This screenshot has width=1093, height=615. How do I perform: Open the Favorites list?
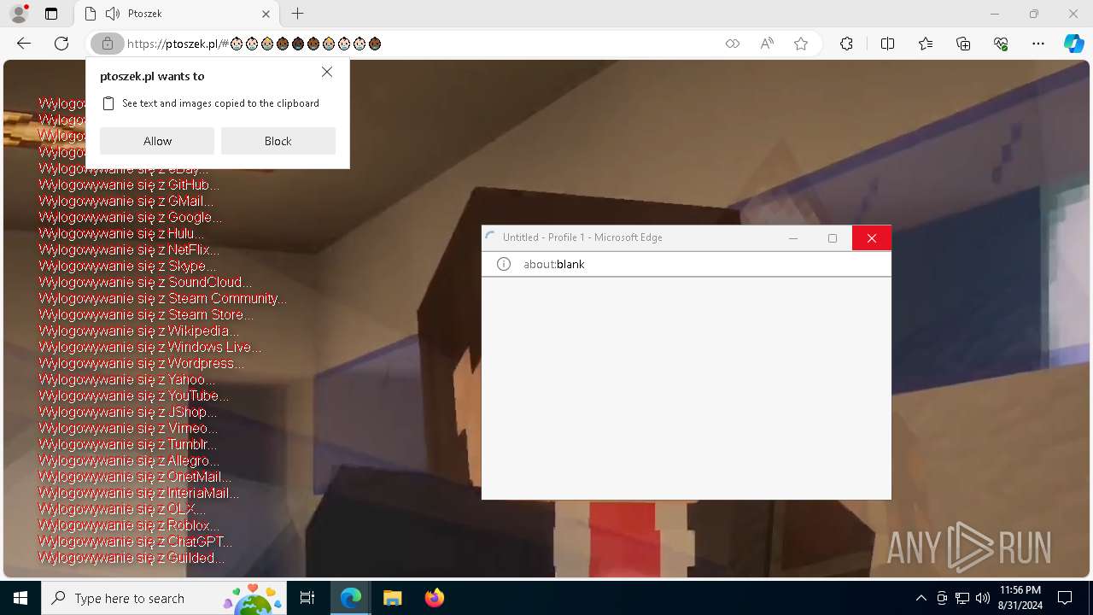click(x=926, y=44)
